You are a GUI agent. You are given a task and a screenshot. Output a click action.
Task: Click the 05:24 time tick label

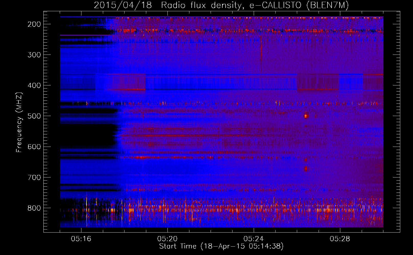click(254, 239)
